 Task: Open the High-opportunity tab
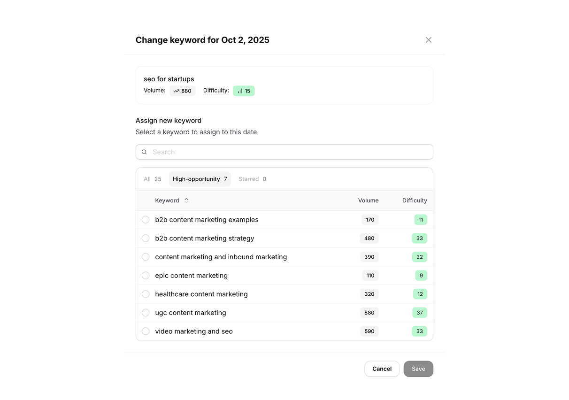[x=200, y=179]
